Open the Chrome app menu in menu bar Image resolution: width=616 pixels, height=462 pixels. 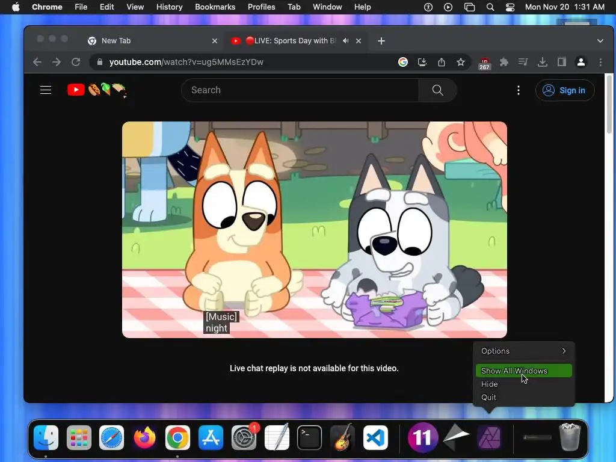click(47, 7)
